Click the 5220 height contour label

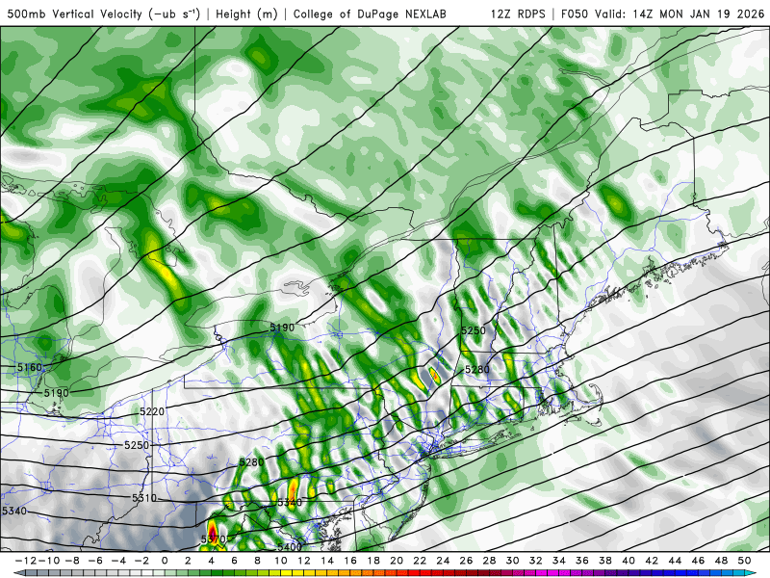point(152,411)
